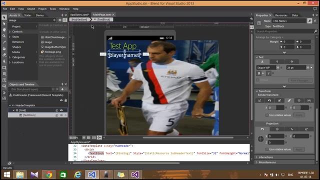
Task: Open the Project menu
Action: click(x=42, y=9)
